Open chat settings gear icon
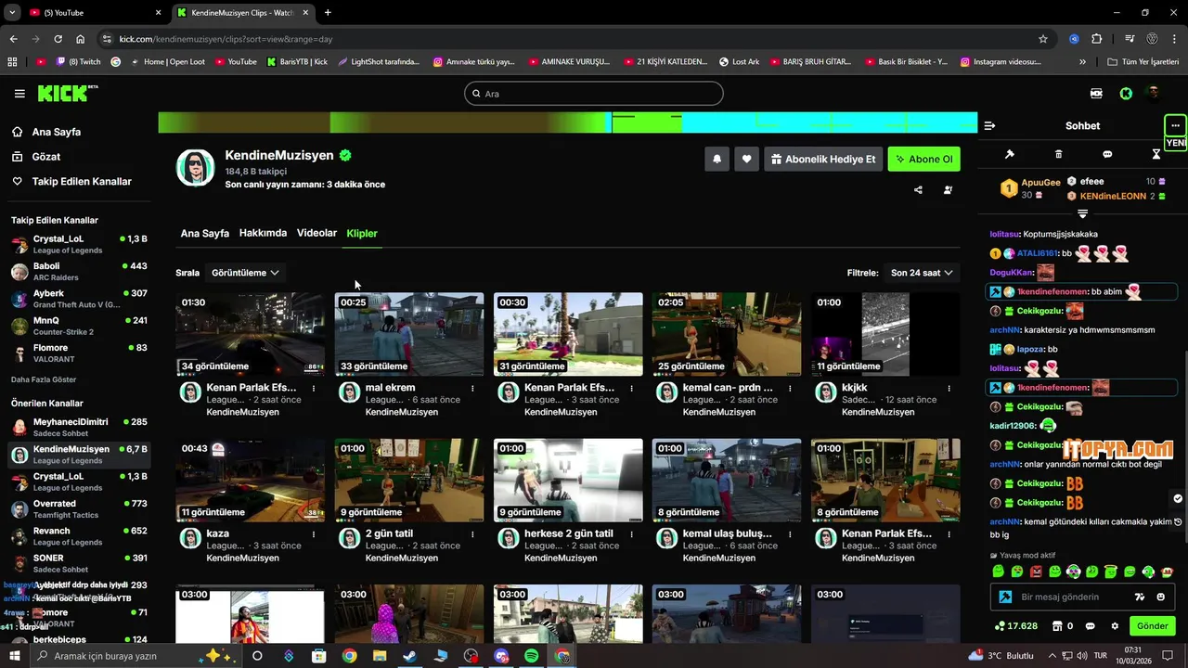The width and height of the screenshot is (1188, 668). tap(1115, 626)
